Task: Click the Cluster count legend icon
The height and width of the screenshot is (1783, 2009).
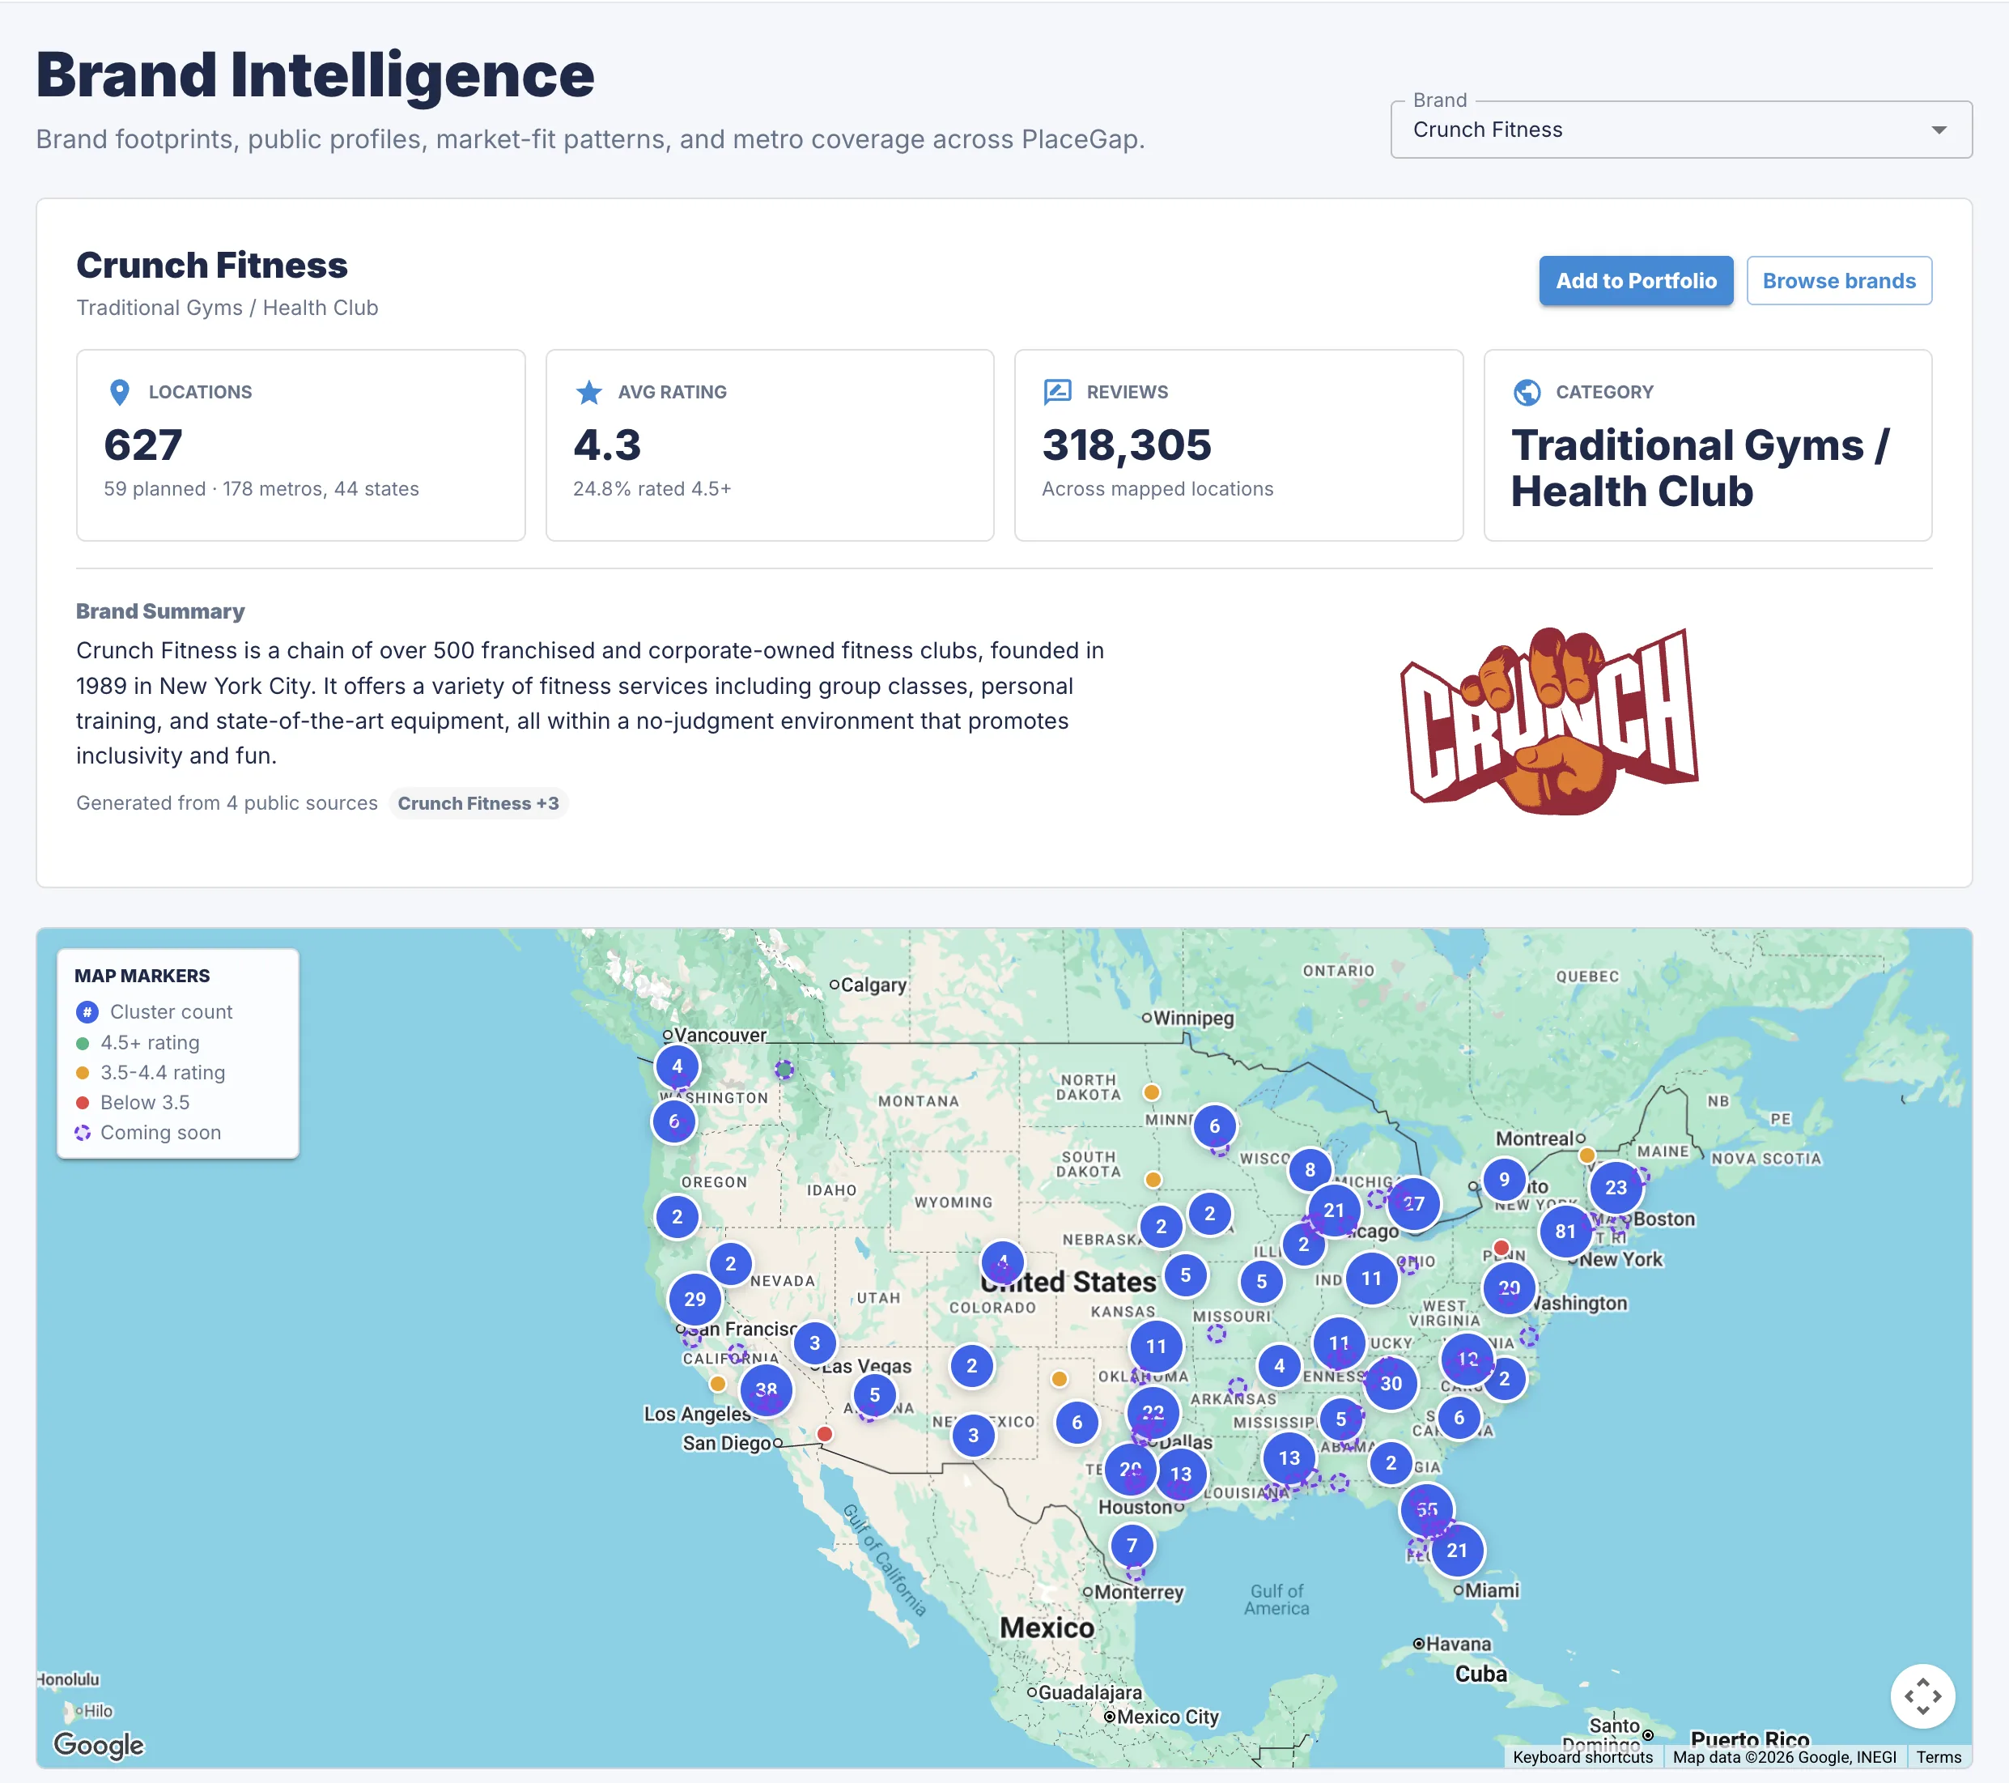Action: [x=87, y=1012]
